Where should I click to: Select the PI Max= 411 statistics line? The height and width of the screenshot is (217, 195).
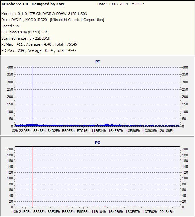point(39,44)
